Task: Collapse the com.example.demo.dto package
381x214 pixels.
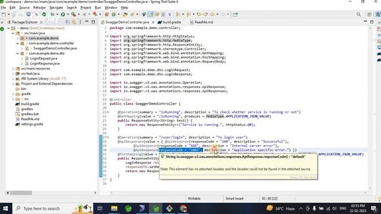Action: click(17, 53)
